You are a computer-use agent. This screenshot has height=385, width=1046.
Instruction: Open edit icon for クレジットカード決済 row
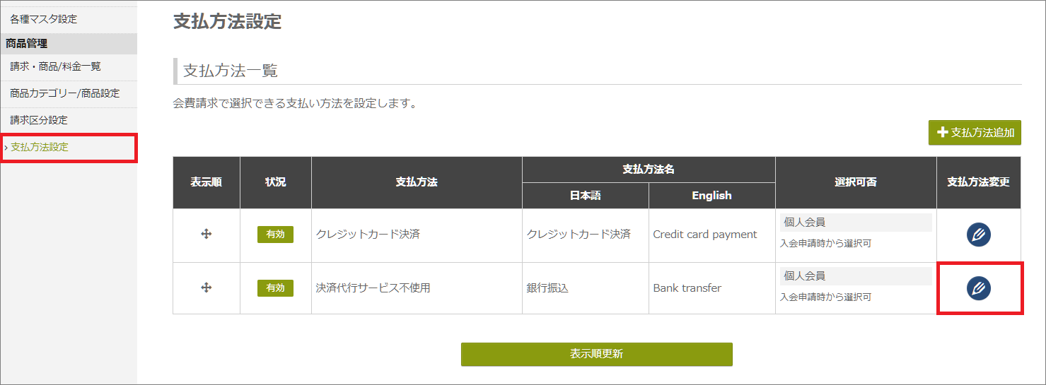979,235
